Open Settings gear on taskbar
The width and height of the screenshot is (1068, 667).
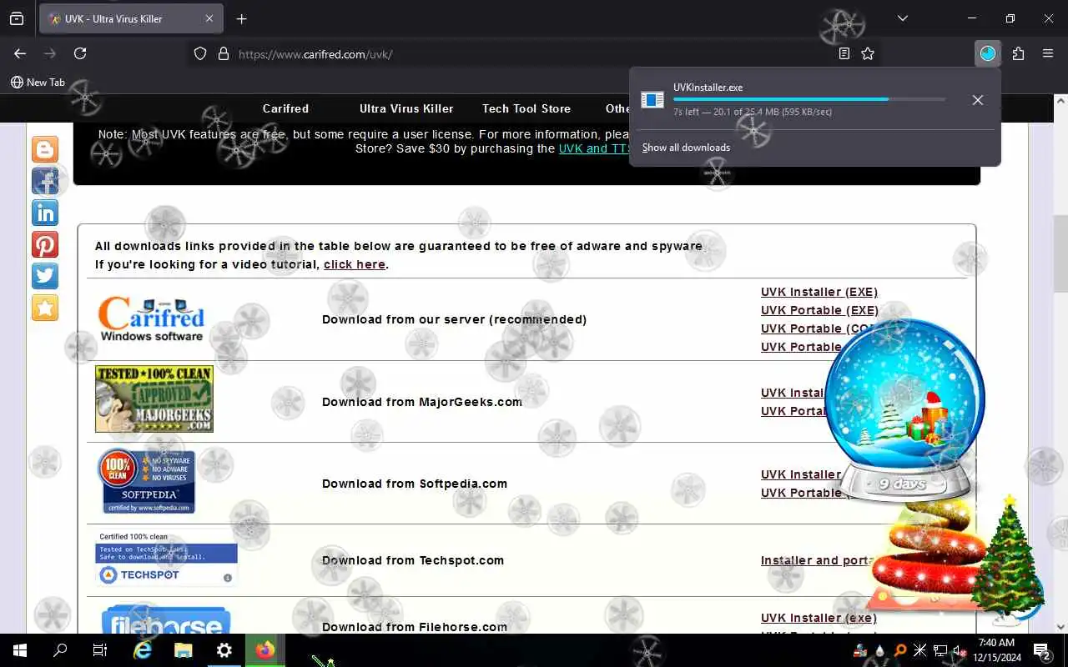click(224, 650)
